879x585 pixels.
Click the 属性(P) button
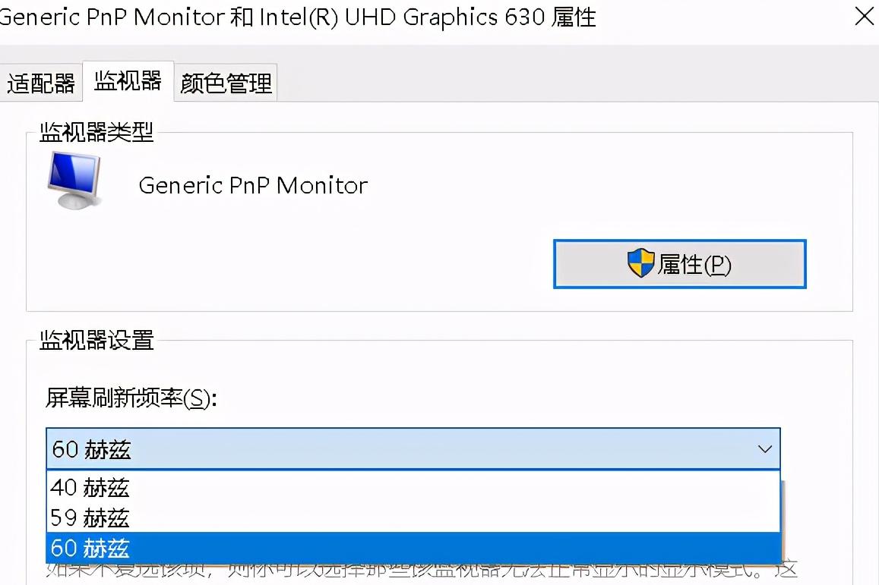[680, 264]
